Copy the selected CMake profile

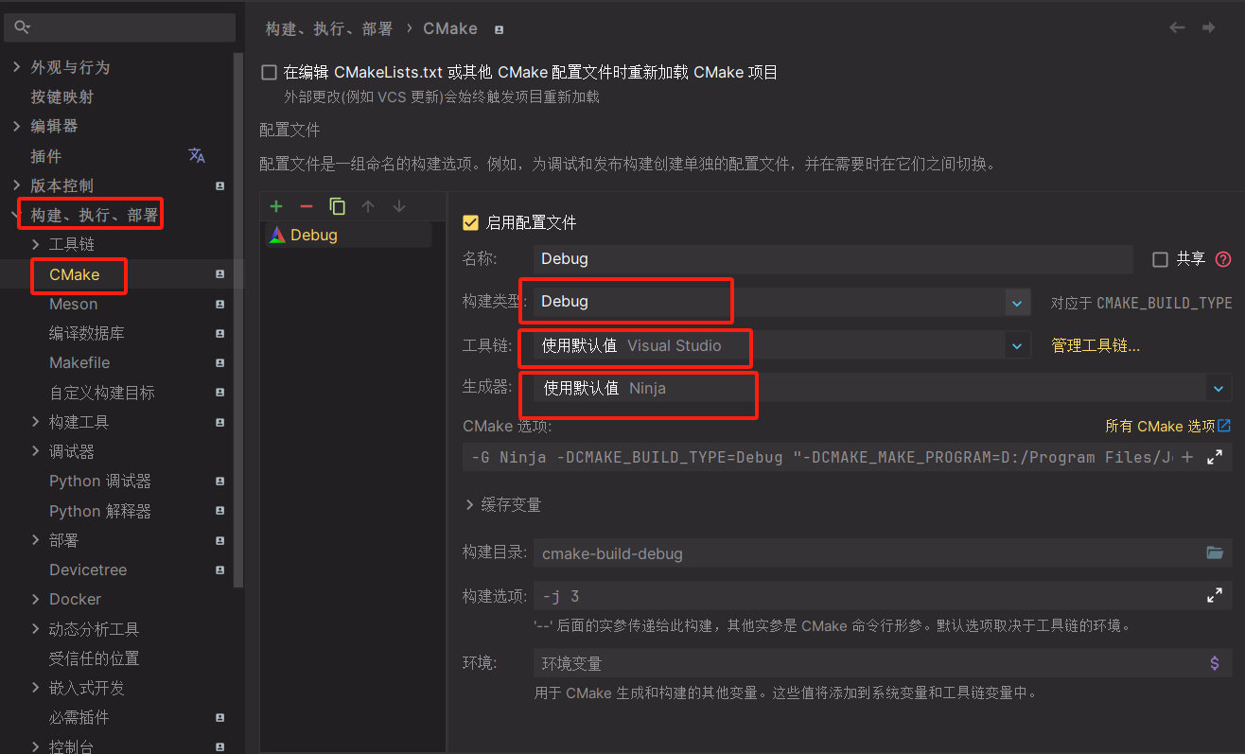tap(337, 206)
